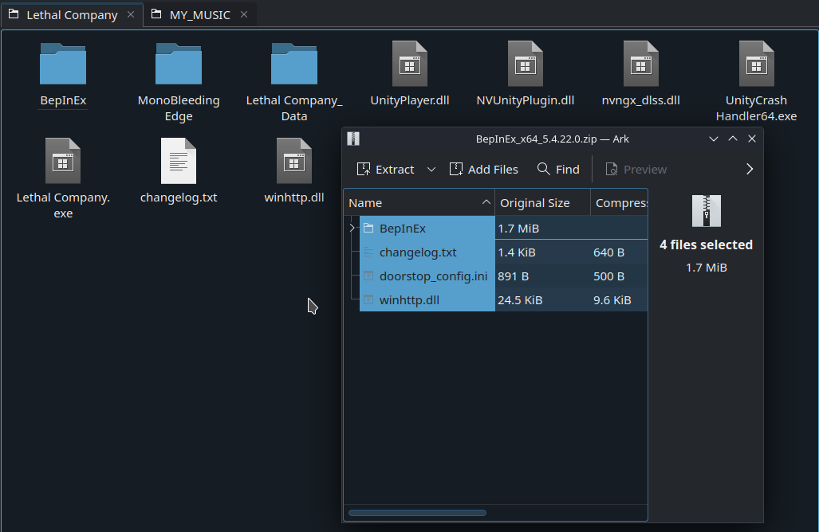Screen dimensions: 819x532
Task: Select changelog.txt row in archive list
Action: point(495,252)
